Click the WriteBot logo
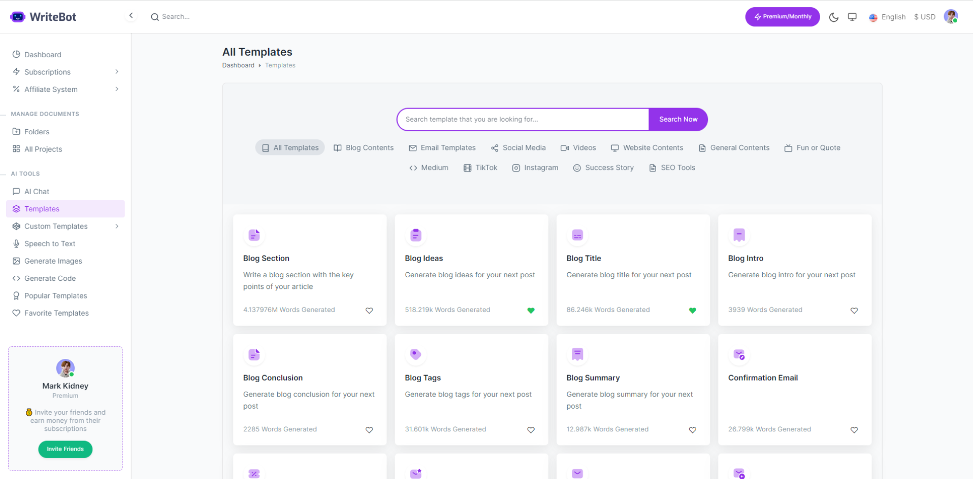Image resolution: width=975 pixels, height=479 pixels. [x=43, y=16]
